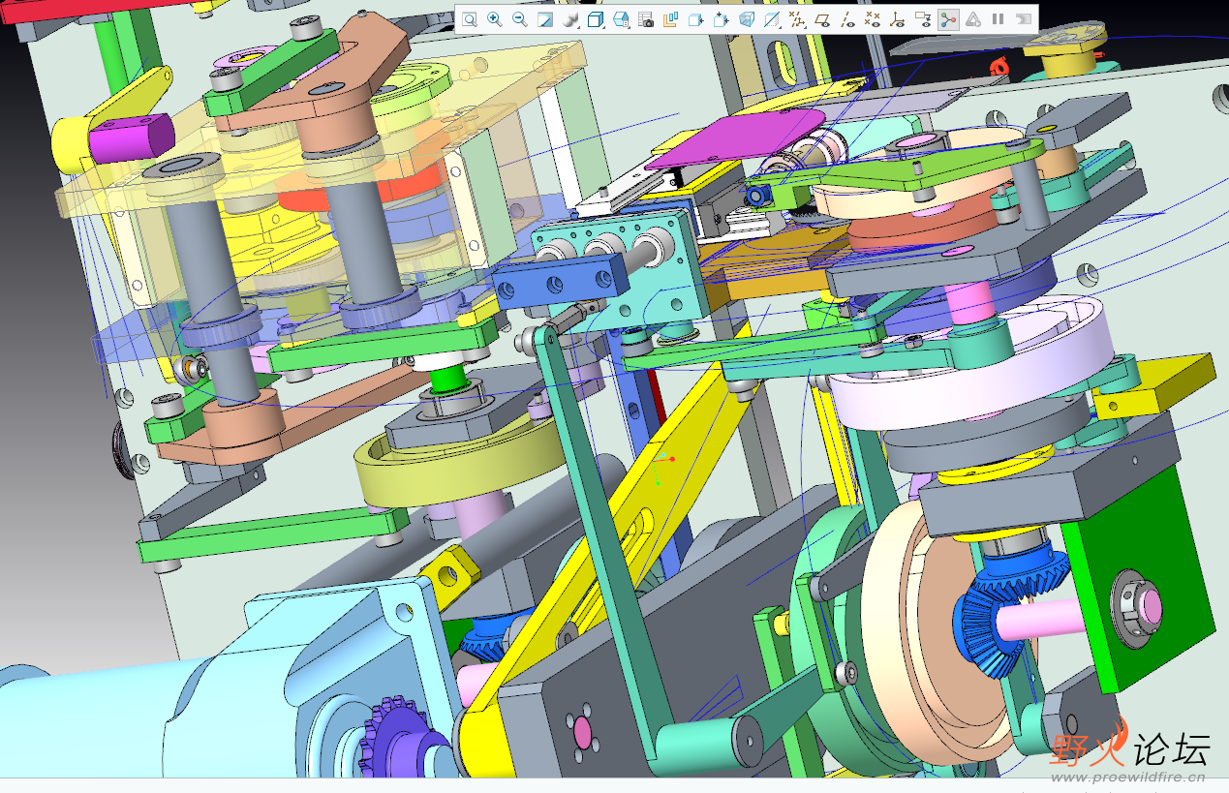Toggle datum axis display
This screenshot has width=1229, height=793.
[x=847, y=19]
